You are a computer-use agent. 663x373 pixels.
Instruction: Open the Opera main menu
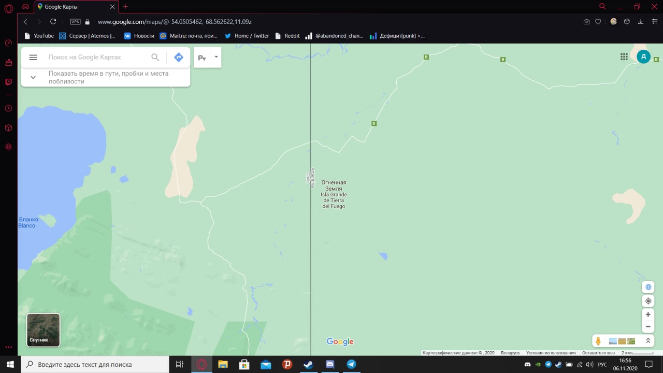click(8, 8)
